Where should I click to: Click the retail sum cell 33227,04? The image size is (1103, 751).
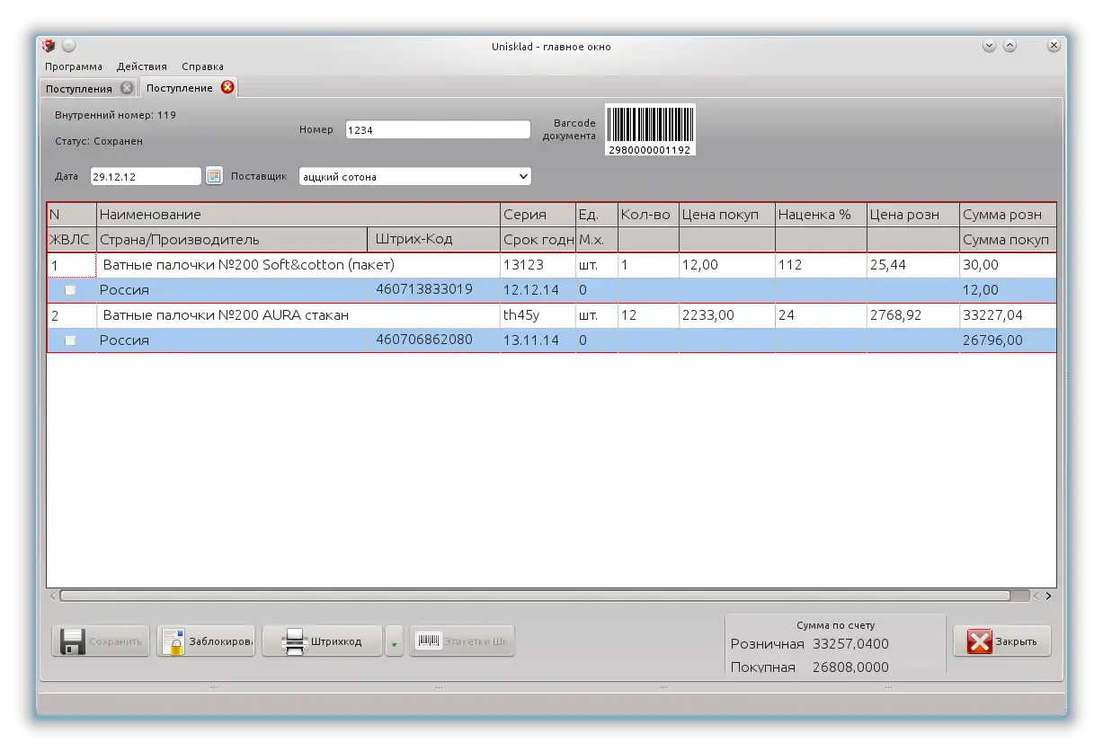click(1008, 316)
